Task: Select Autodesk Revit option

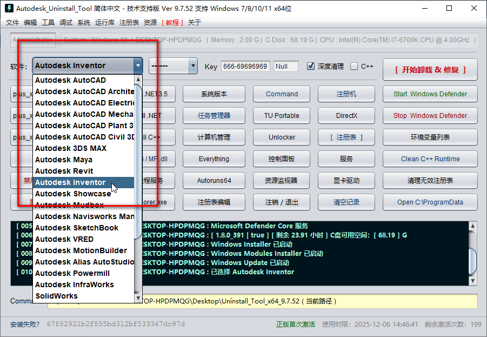Action: point(84,171)
